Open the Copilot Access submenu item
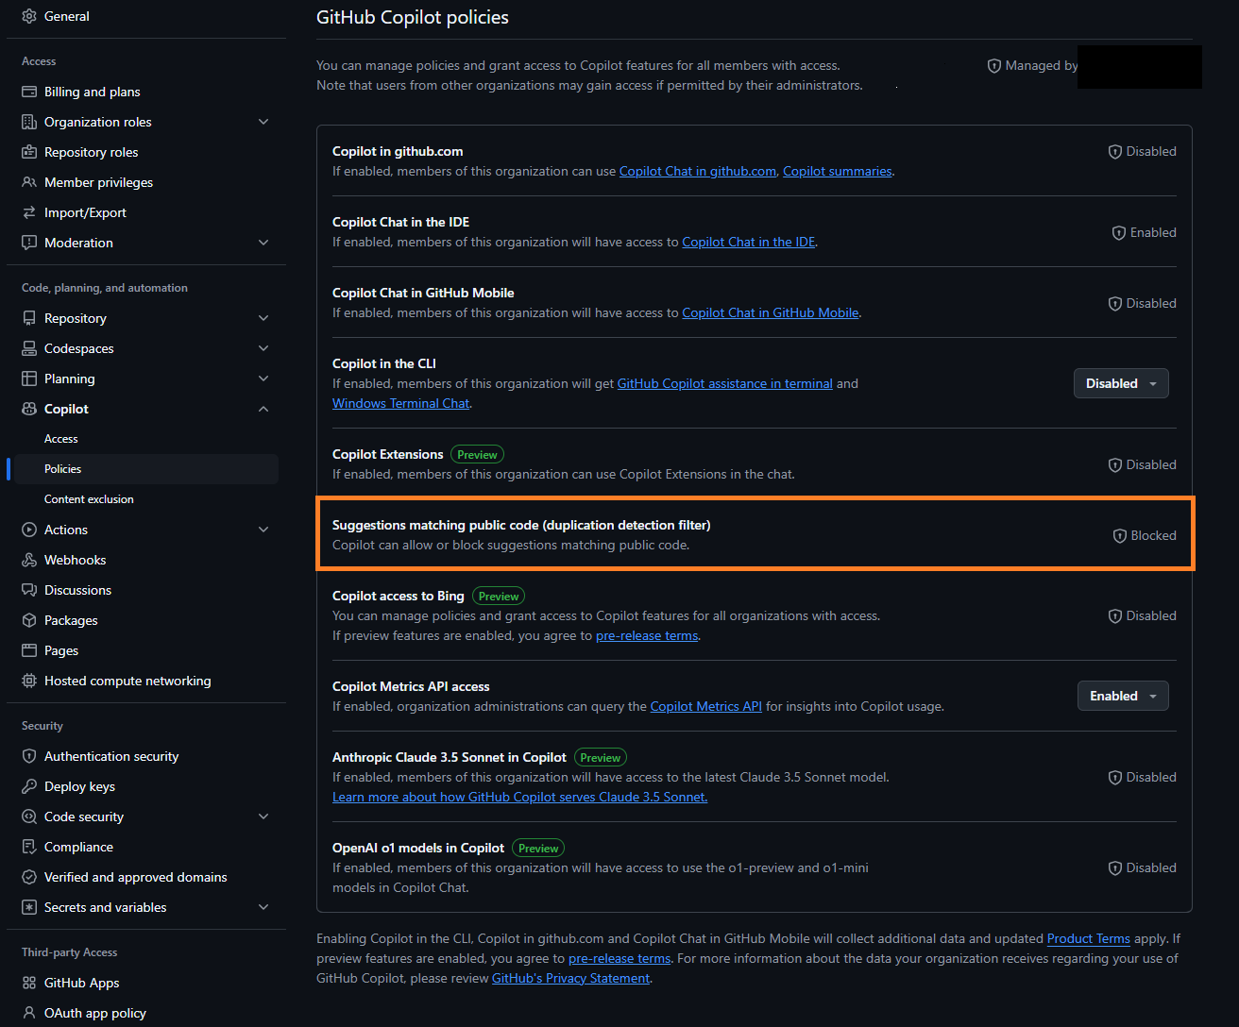The width and height of the screenshot is (1239, 1027). (146, 439)
